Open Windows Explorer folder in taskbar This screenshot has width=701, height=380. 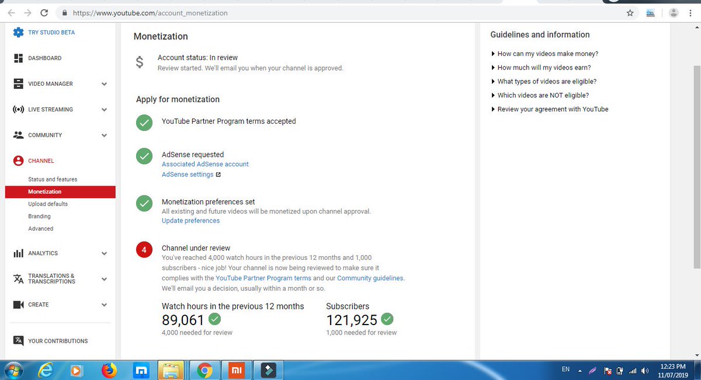172,370
